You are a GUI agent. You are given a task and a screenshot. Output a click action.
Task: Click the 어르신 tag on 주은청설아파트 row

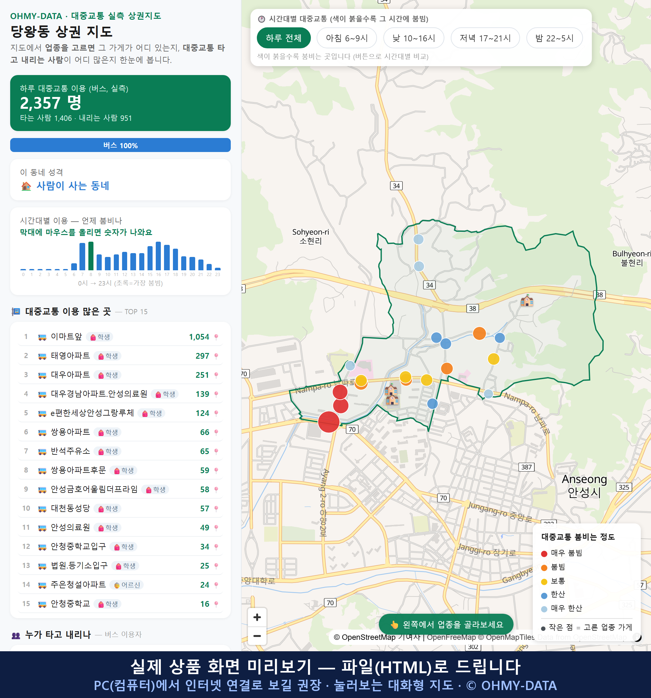coord(127,585)
